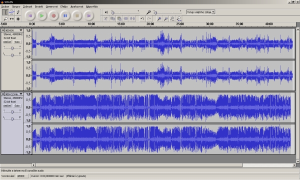Image resolution: width=300 pixels, height=180 pixels.
Task: Select the Zoom magnifier tool
Action: point(5,18)
